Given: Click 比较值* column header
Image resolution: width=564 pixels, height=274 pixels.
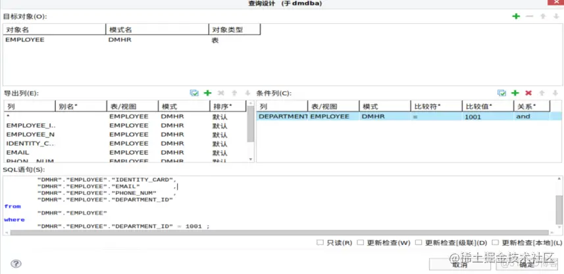Looking at the screenshot, I should pyautogui.click(x=488, y=106).
